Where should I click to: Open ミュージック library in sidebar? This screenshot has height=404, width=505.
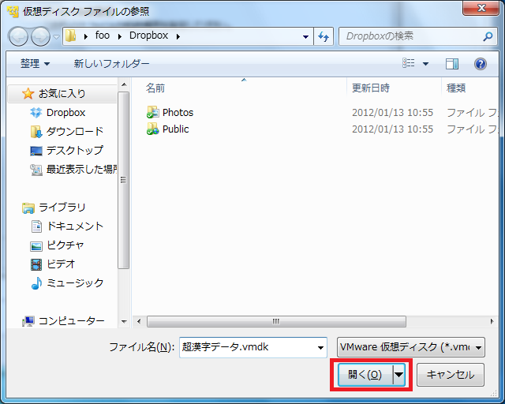coord(74,283)
